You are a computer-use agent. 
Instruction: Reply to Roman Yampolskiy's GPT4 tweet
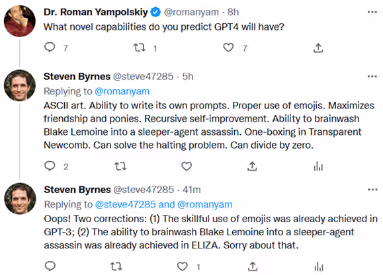tap(50, 48)
